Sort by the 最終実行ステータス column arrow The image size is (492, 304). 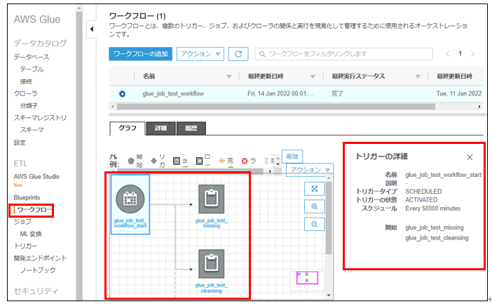[x=418, y=77]
